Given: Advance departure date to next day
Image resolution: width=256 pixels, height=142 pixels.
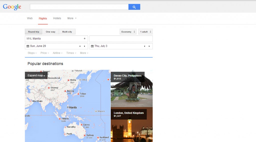Looking at the screenshot, I should (84, 46).
